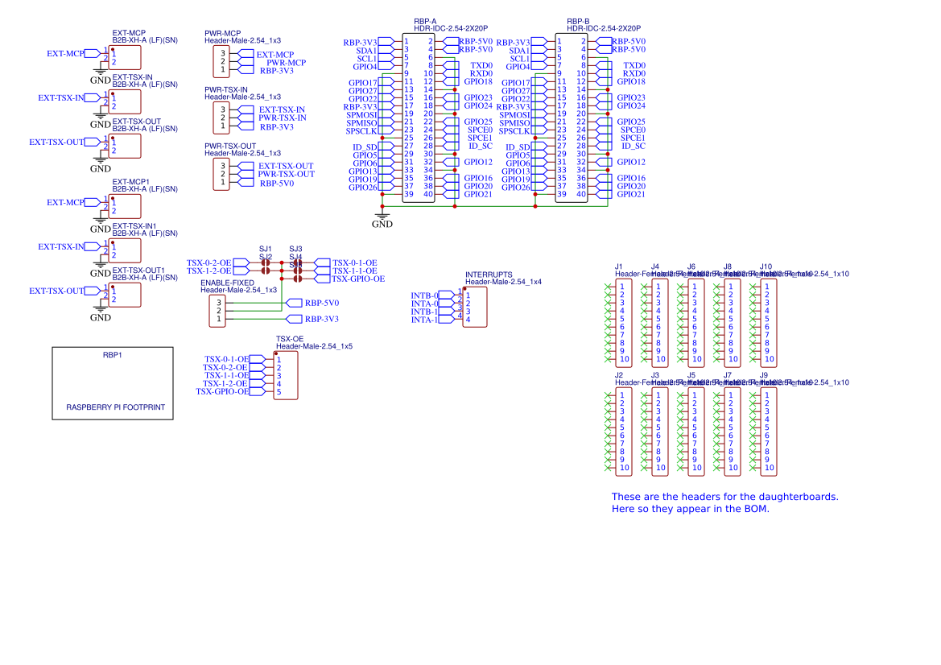Select the TSX-OE 1x5 header symbol
This screenshot has width=941, height=665.
286,376
